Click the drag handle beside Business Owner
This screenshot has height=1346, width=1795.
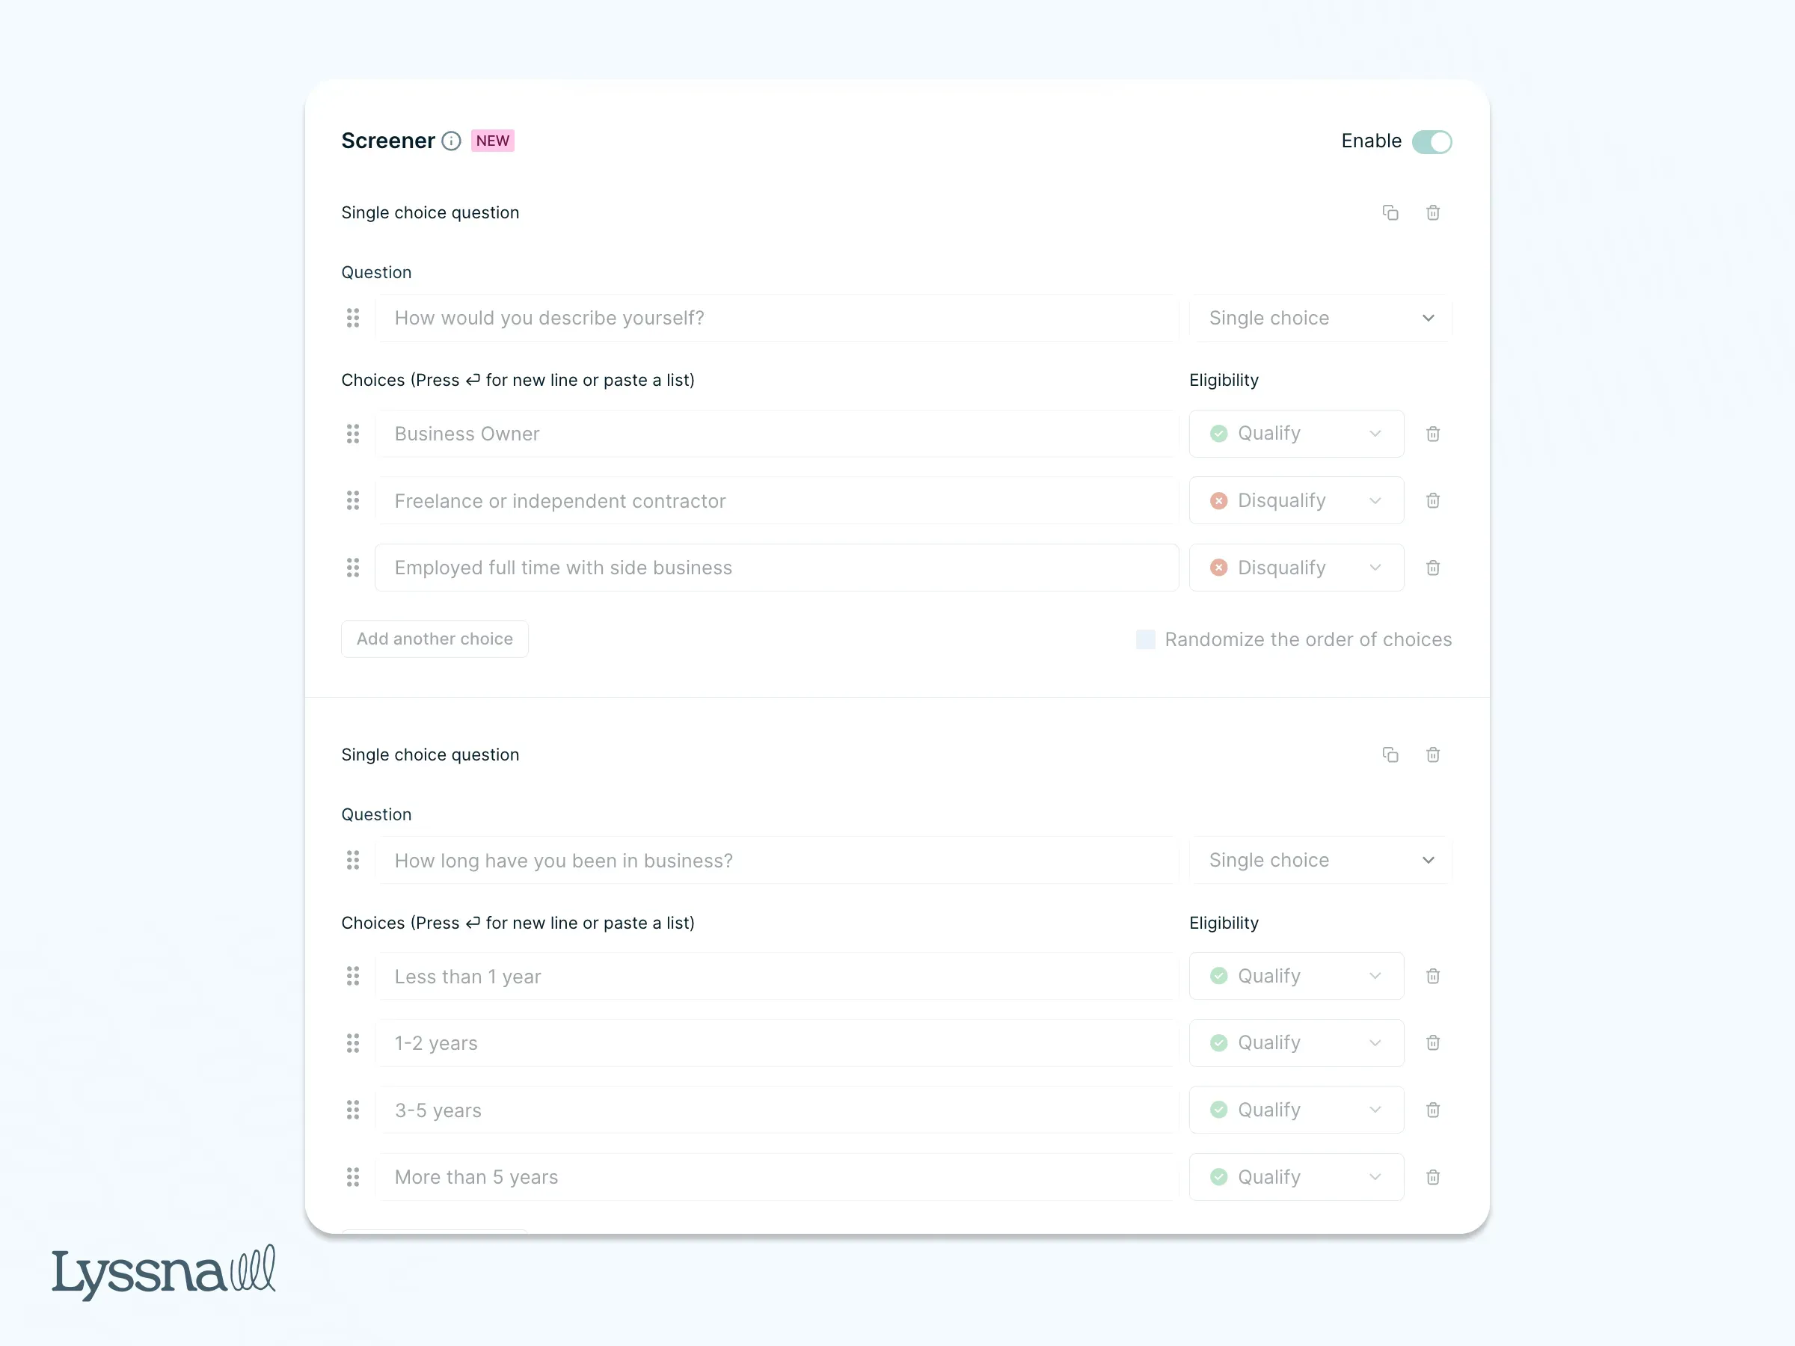point(353,433)
